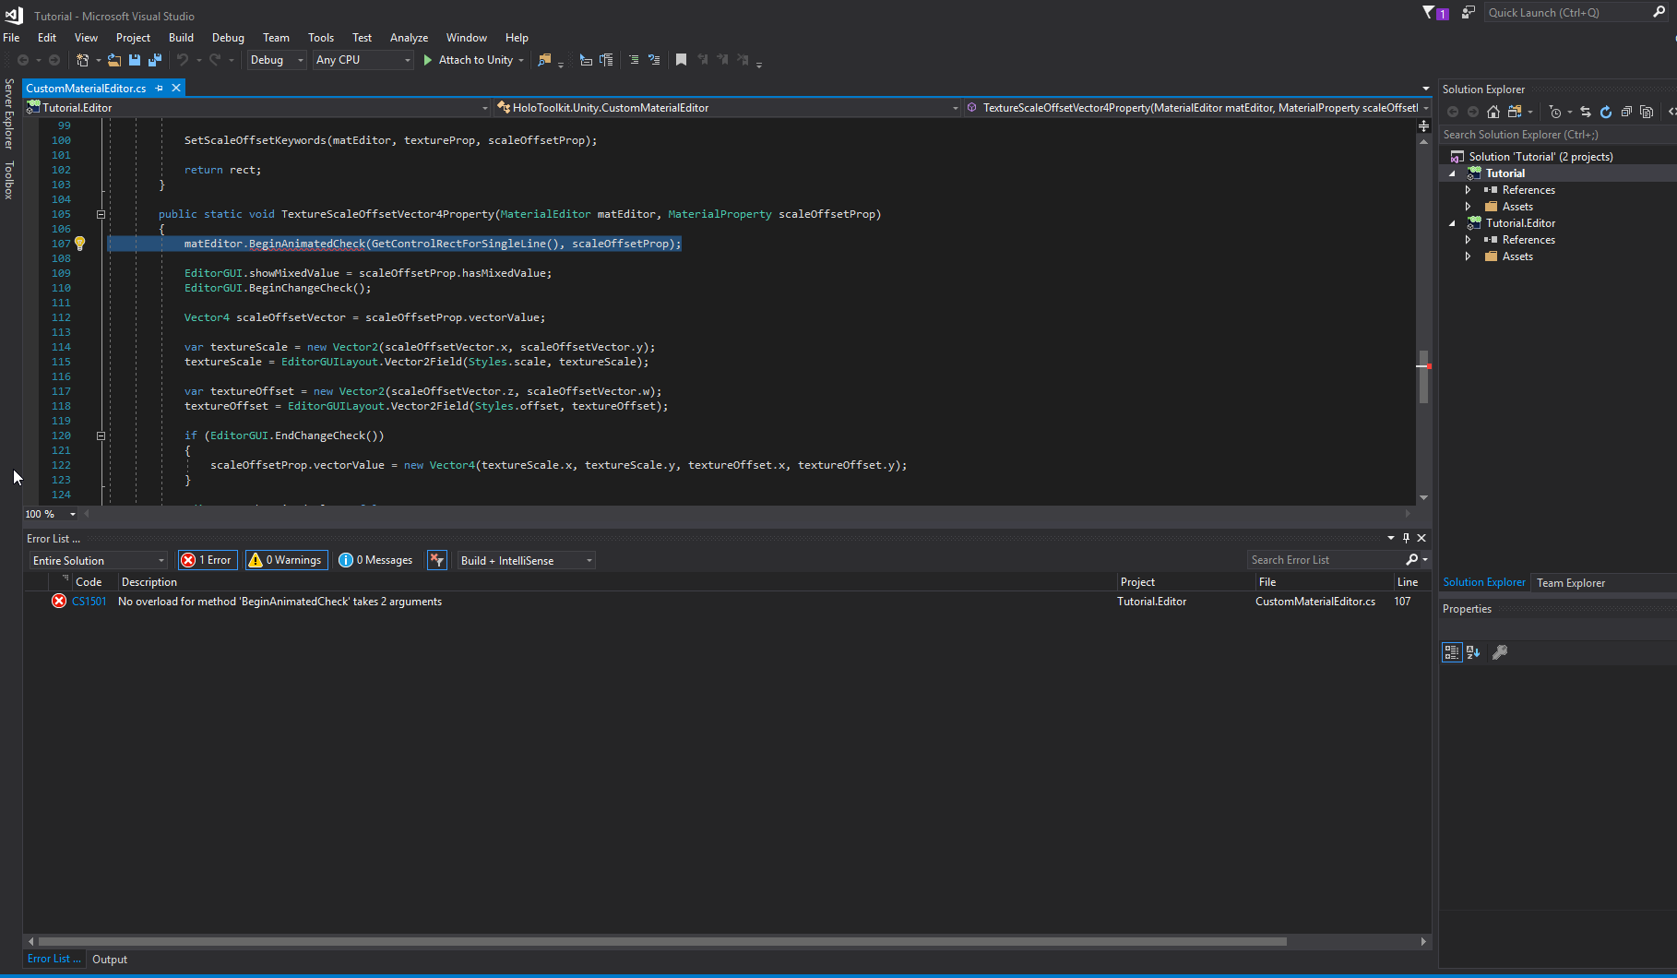Refresh the Solution Explorer
Screen dimensions: 1677x978
(1606, 112)
